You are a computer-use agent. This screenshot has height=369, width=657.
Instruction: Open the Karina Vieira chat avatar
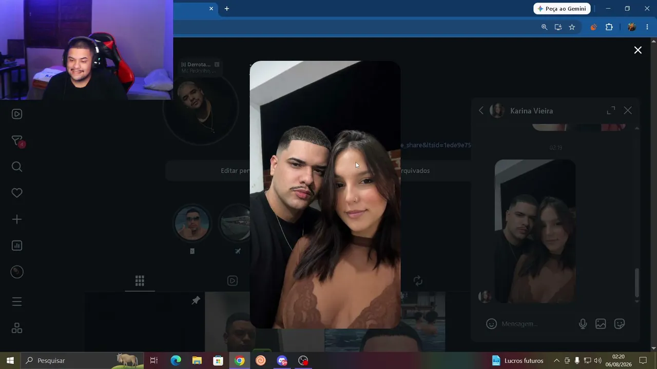[x=497, y=111]
